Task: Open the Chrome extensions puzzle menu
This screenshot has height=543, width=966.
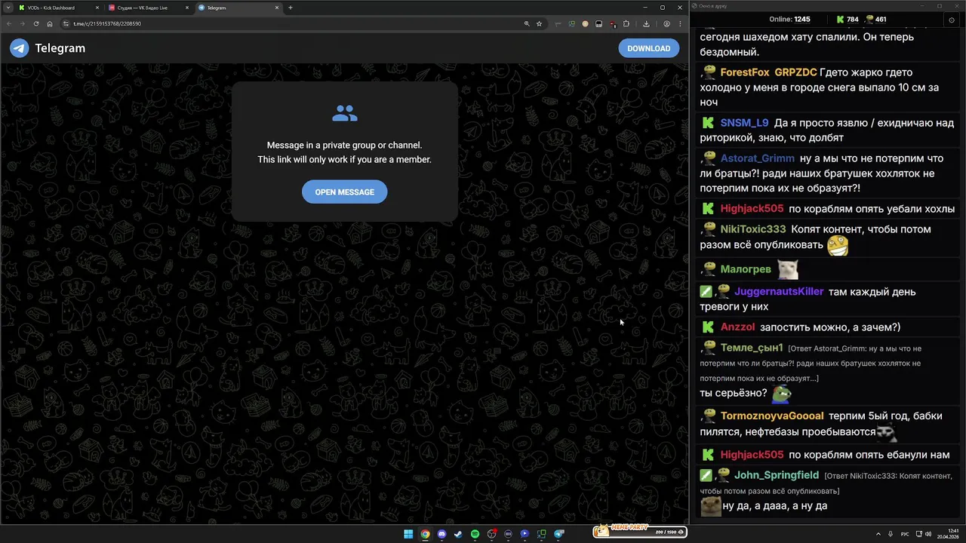Action: coord(626,23)
